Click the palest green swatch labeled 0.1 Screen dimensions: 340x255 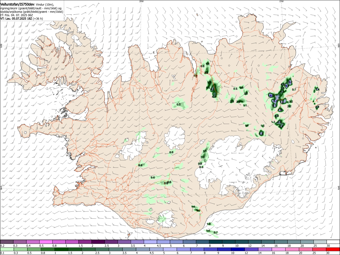(7, 249)
